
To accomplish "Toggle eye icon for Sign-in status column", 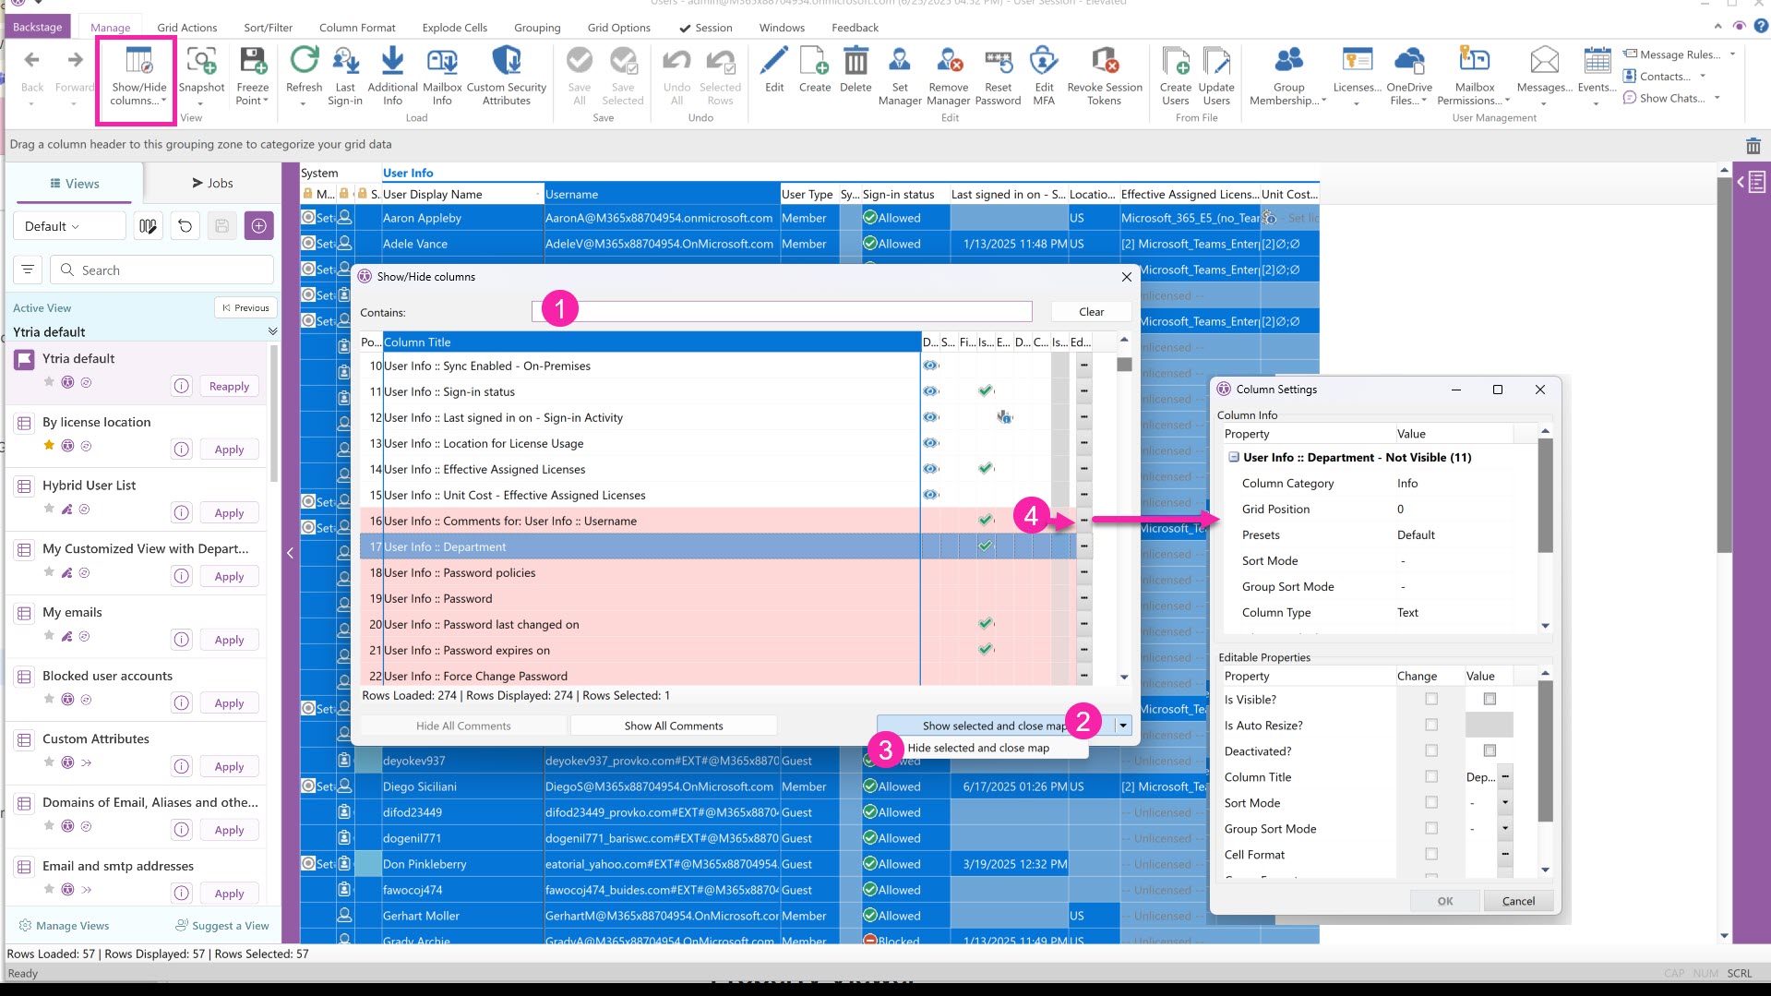I will click(930, 391).
